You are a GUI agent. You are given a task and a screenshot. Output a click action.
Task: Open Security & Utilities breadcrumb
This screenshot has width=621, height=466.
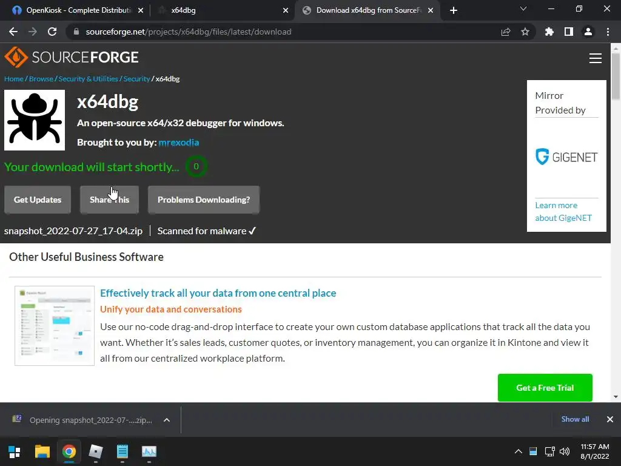pyautogui.click(x=89, y=78)
